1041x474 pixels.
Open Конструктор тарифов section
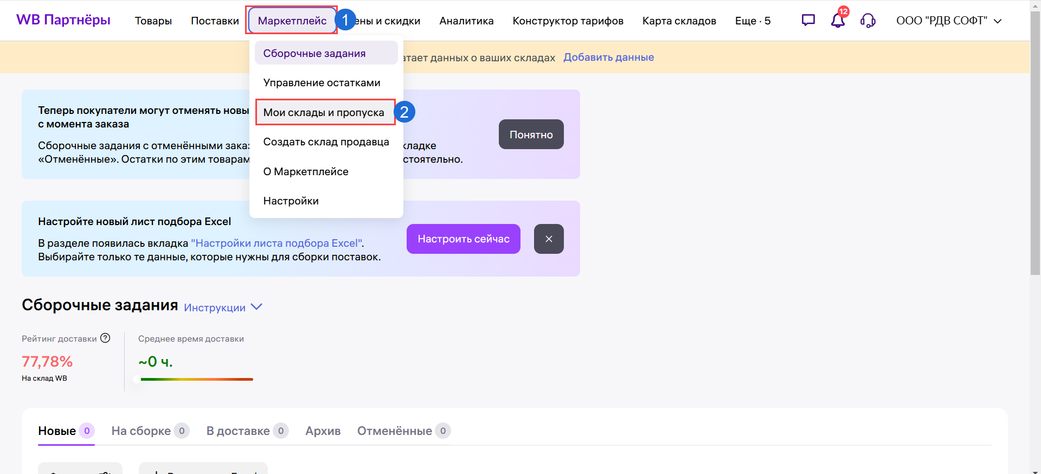click(x=568, y=21)
